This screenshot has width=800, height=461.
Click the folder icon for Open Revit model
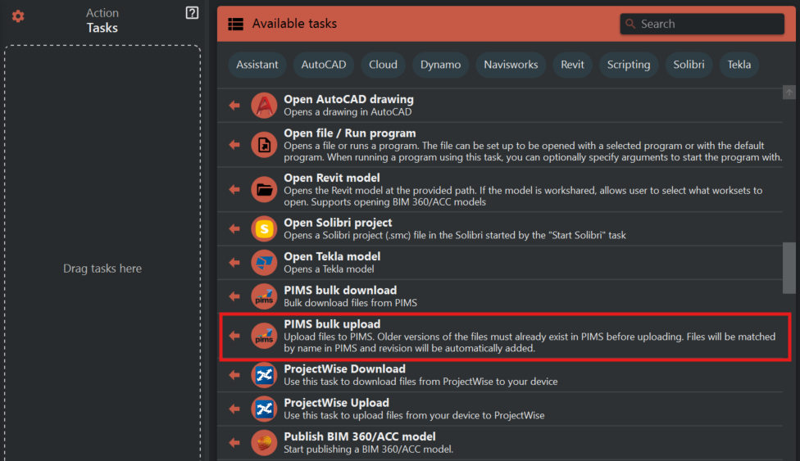[264, 189]
